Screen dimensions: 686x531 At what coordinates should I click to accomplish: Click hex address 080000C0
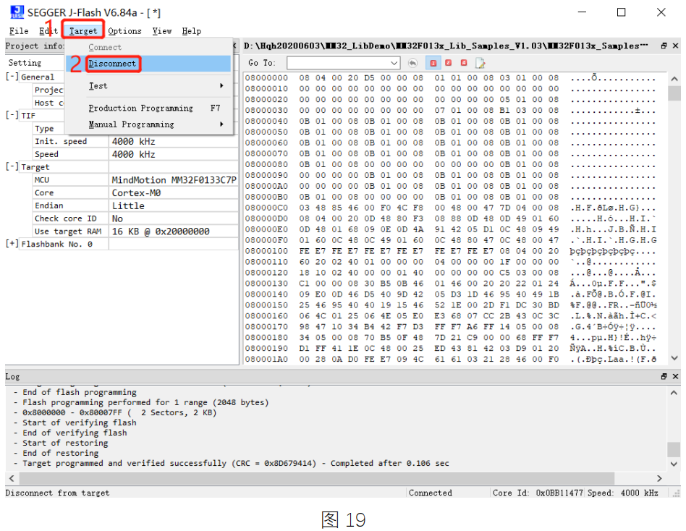(266, 208)
